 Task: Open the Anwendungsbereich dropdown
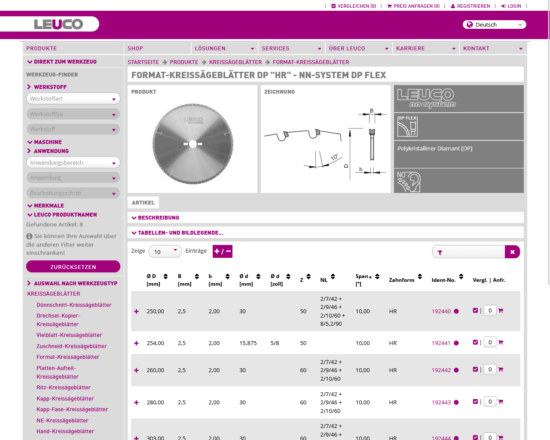[73, 163]
